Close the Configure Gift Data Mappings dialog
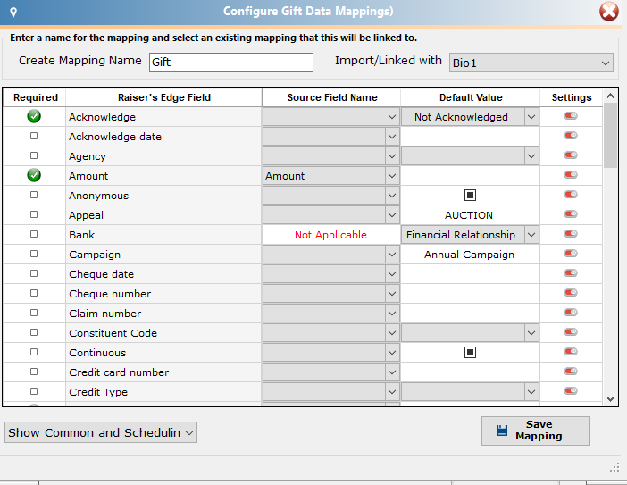 (609, 12)
